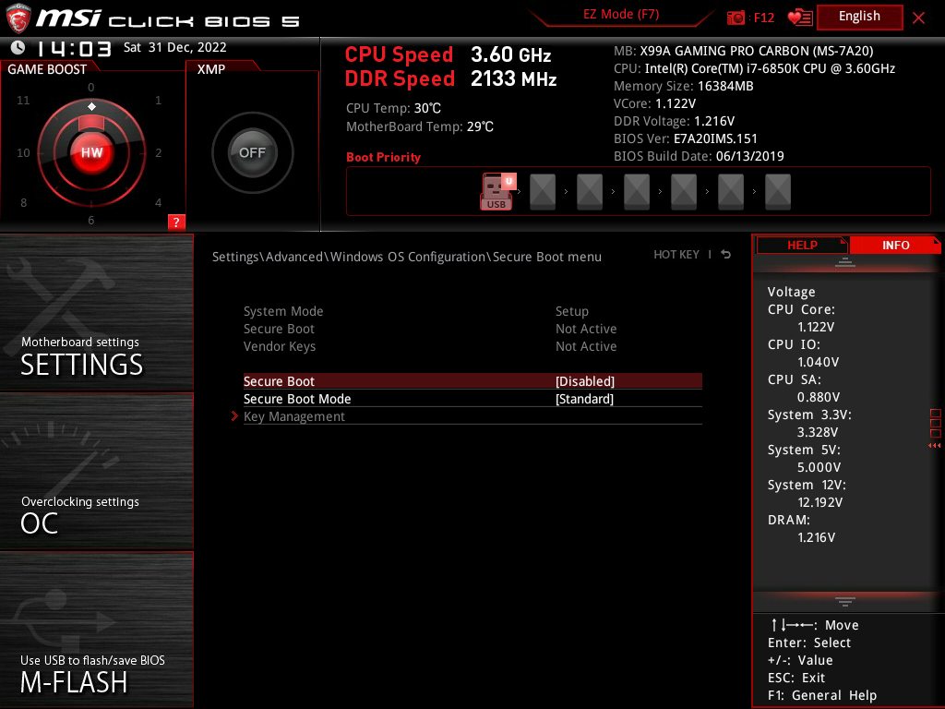Click the Vendor Keys row
This screenshot has width=945, height=709.
[x=472, y=346]
